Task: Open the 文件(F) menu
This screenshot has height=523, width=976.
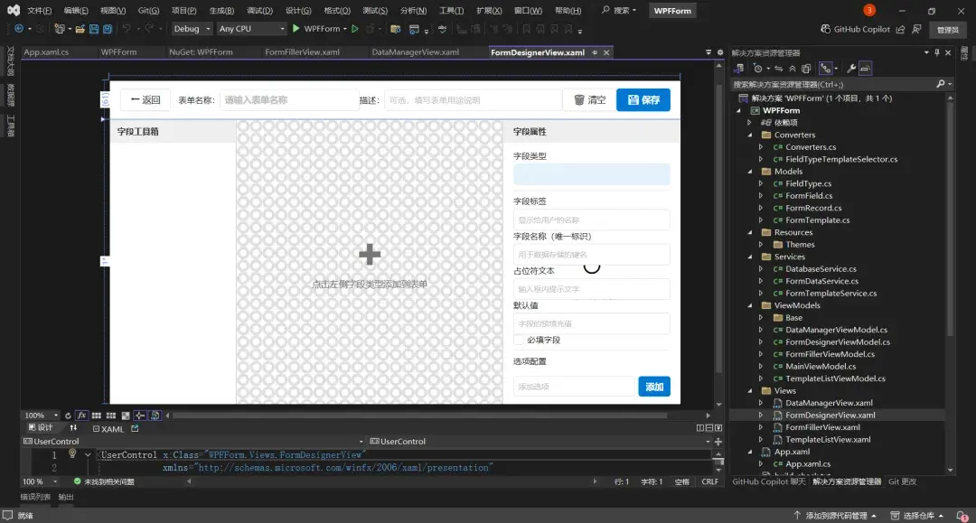Action: pyautogui.click(x=39, y=11)
